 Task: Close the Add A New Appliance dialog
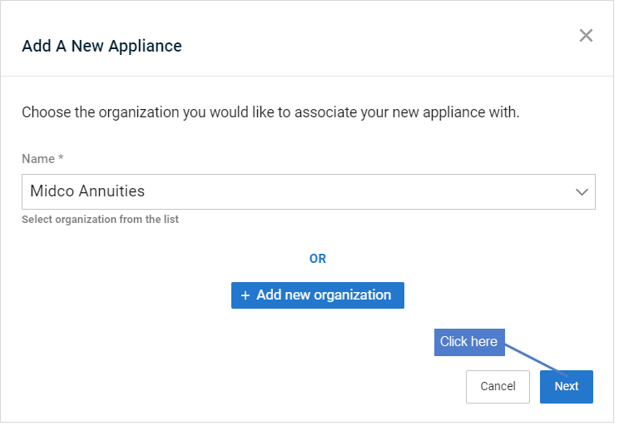(586, 36)
